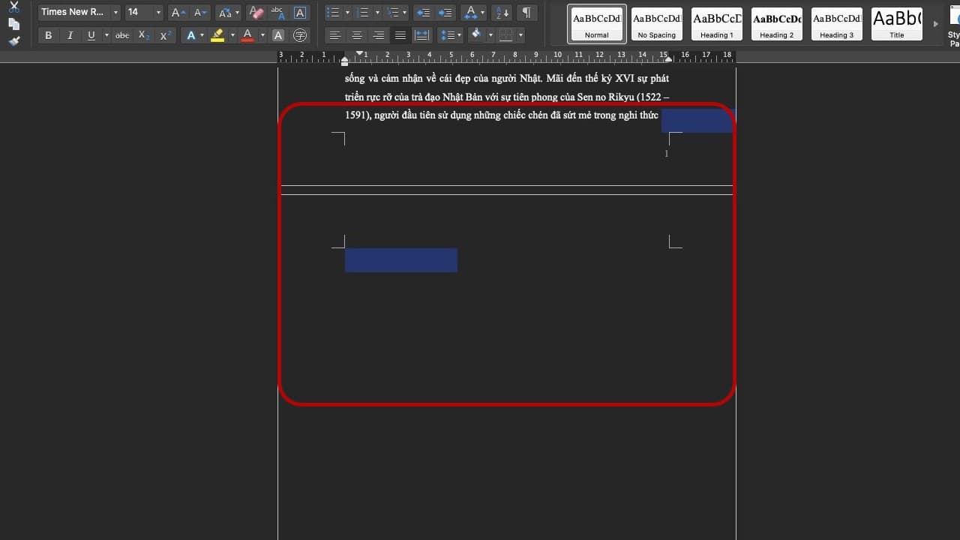Click the shading paint bucket icon

(476, 35)
